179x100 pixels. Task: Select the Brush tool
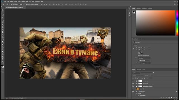point(3,30)
